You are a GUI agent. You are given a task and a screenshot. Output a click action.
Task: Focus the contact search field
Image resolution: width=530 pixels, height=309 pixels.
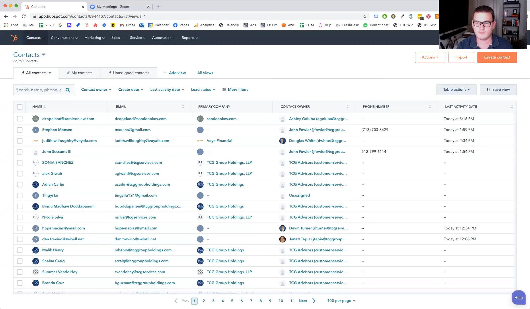point(39,90)
